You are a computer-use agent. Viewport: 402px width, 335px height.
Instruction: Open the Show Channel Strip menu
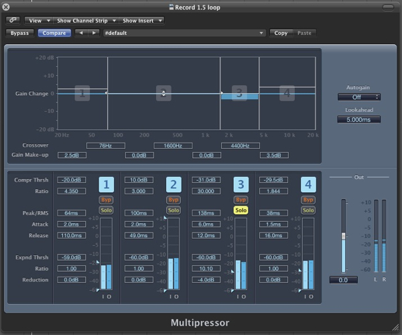tap(86, 21)
